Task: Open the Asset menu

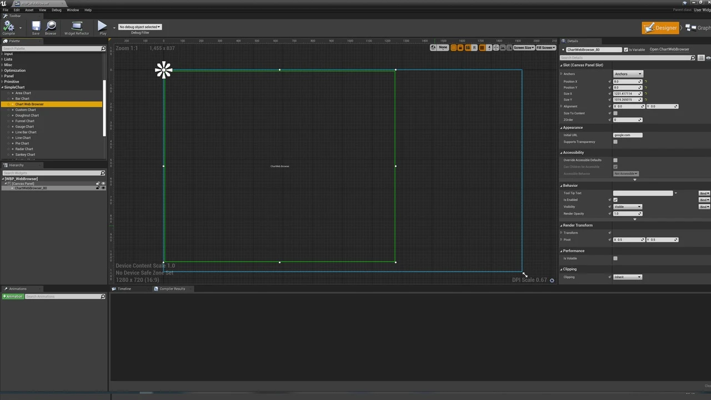Action: click(x=29, y=10)
